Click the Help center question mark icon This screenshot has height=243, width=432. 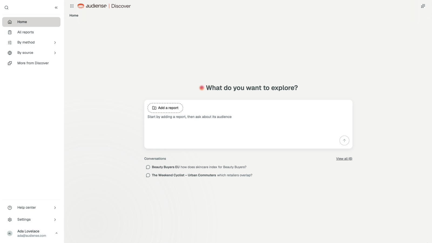(10, 208)
